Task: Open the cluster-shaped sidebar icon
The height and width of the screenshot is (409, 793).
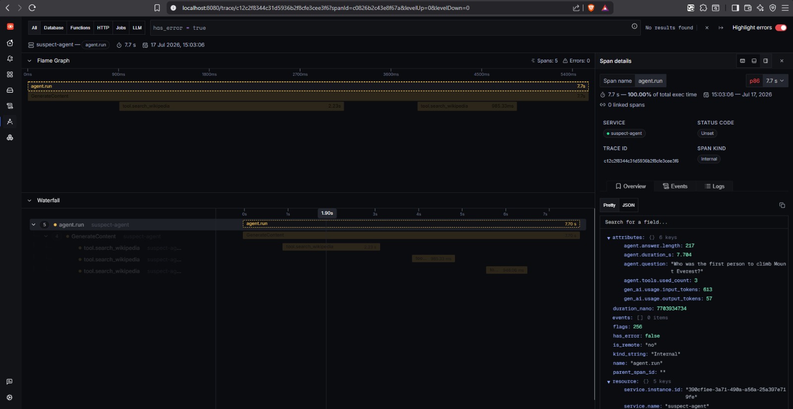Action: point(10,137)
